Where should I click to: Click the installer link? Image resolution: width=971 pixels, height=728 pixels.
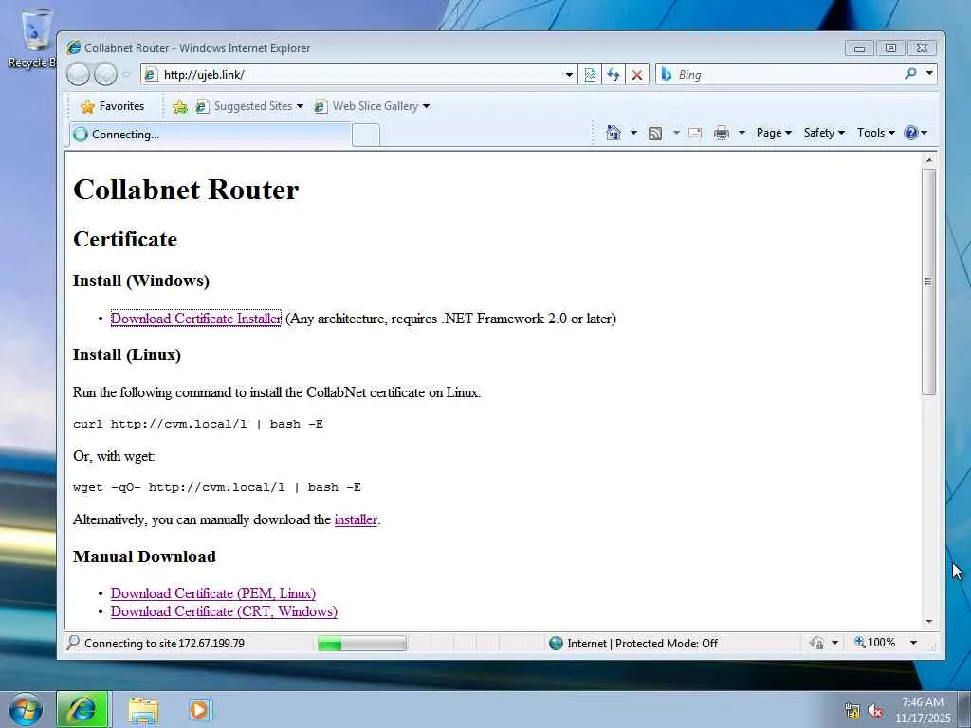point(356,519)
